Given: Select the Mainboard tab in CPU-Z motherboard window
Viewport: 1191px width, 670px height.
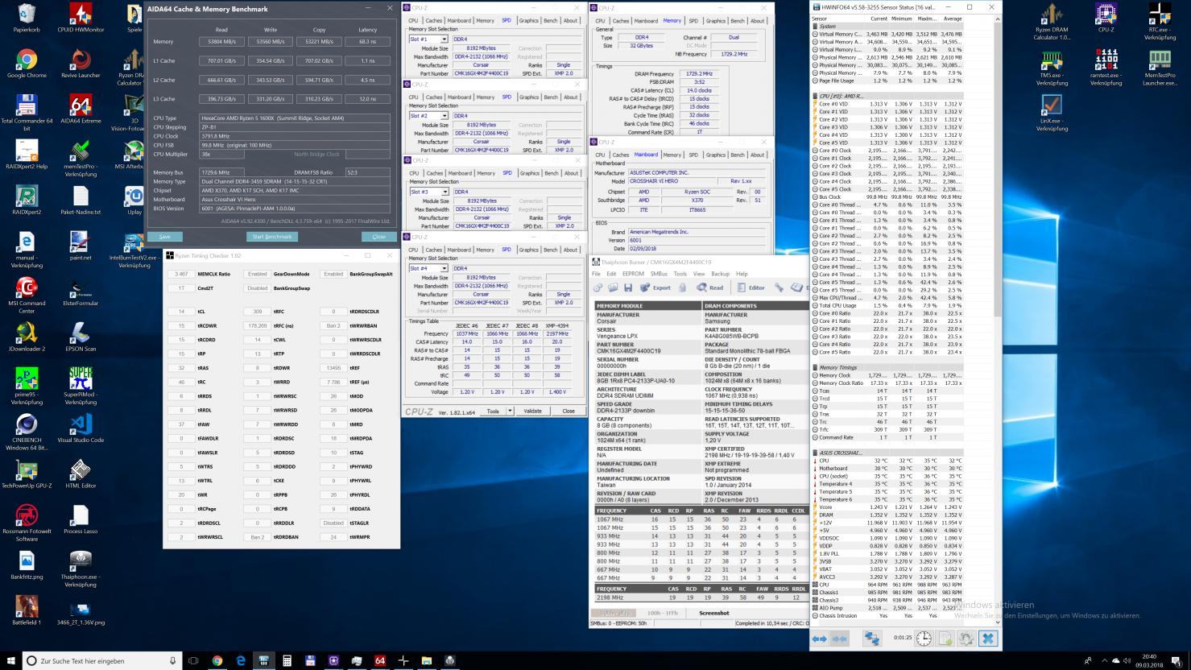Looking at the screenshot, I should [x=646, y=155].
